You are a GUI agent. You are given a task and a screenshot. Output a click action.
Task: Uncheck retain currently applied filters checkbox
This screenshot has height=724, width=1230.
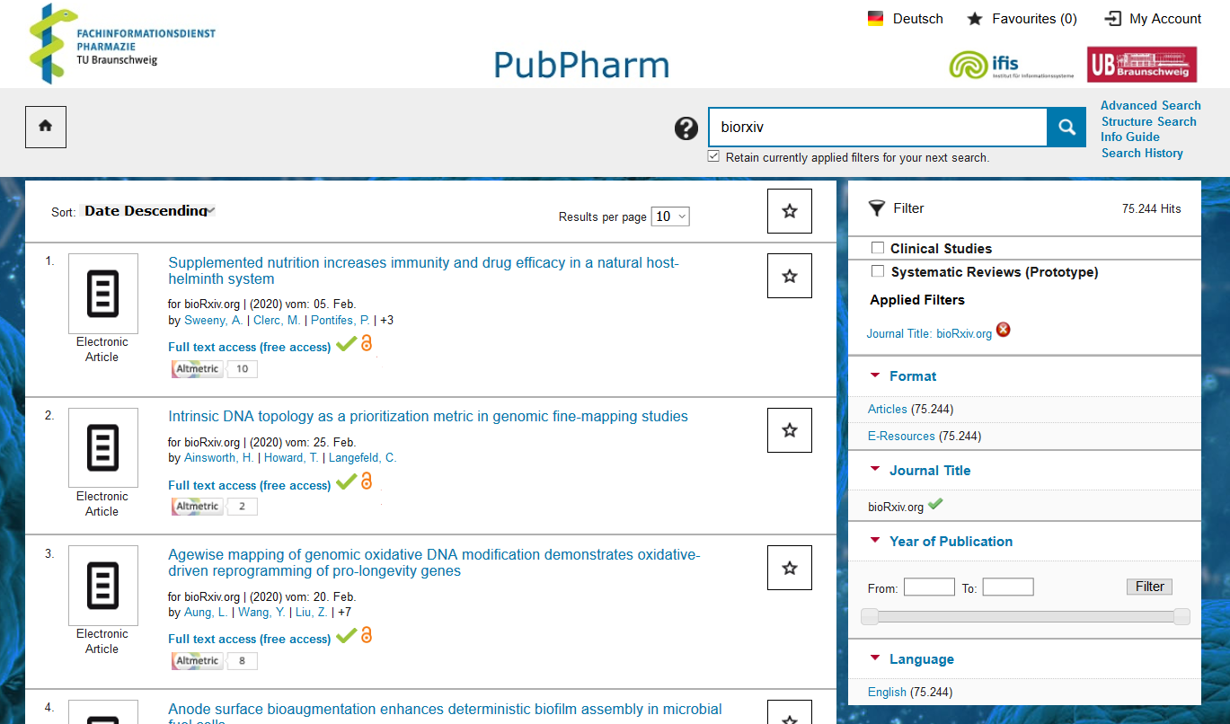(x=713, y=156)
